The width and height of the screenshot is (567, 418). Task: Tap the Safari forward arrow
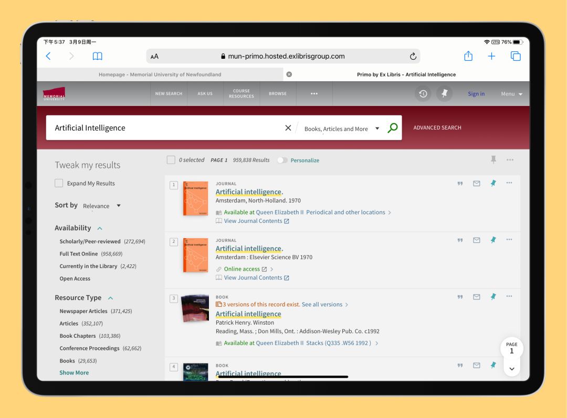[71, 56]
